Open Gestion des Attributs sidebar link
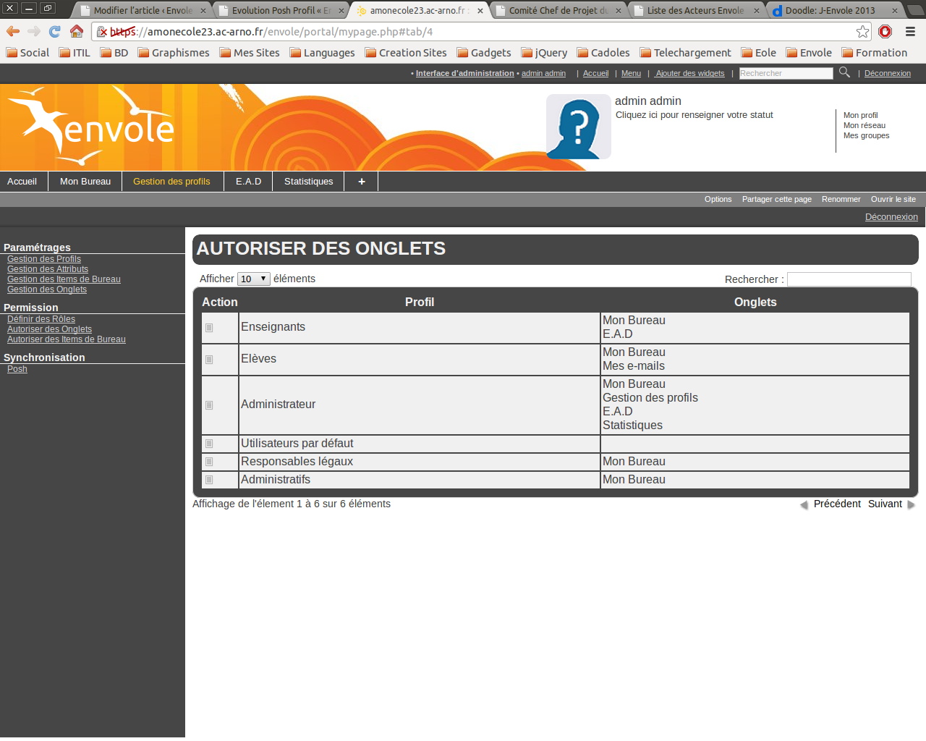 click(x=48, y=269)
